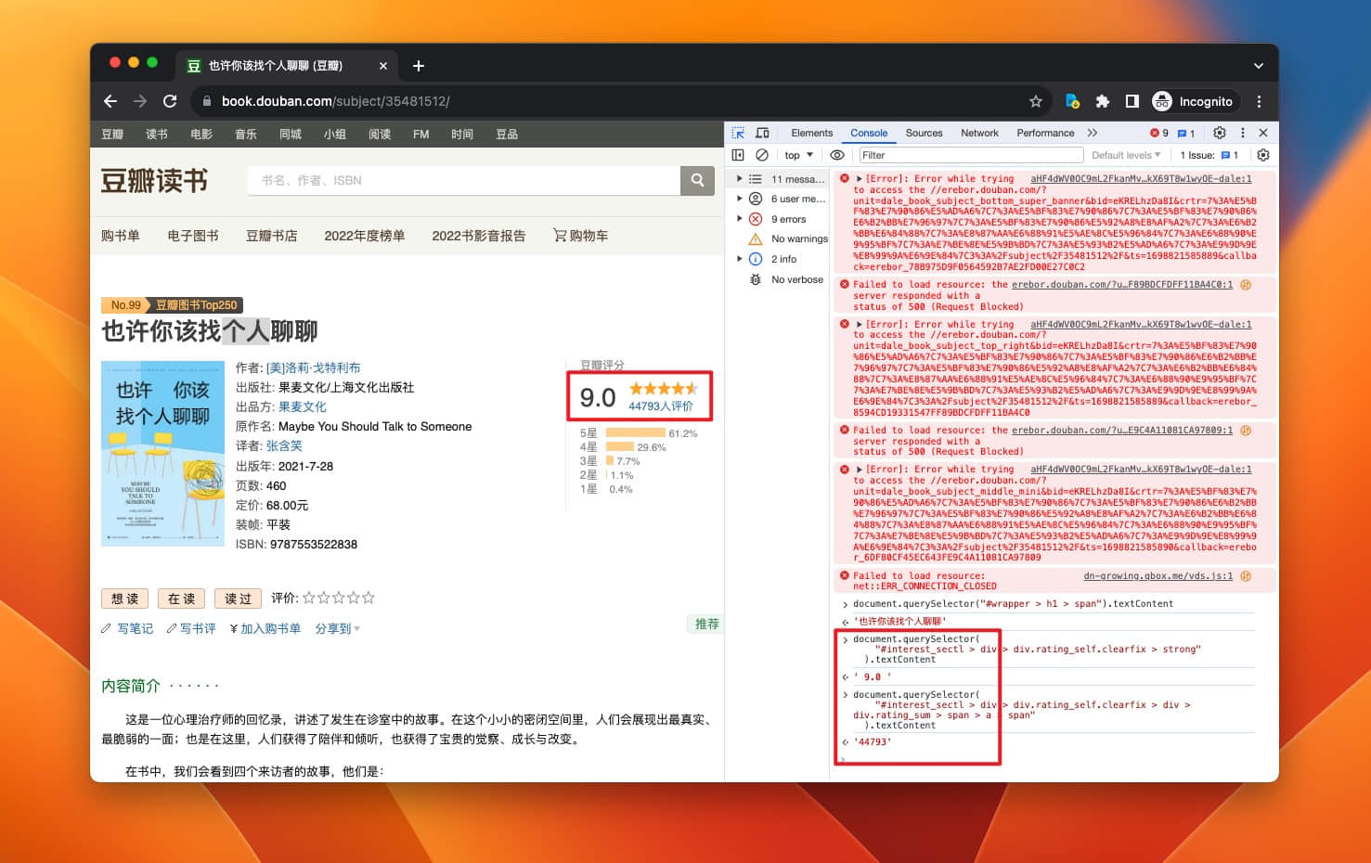The image size is (1371, 863).
Task: Rate the book five stars
Action: [369, 598]
